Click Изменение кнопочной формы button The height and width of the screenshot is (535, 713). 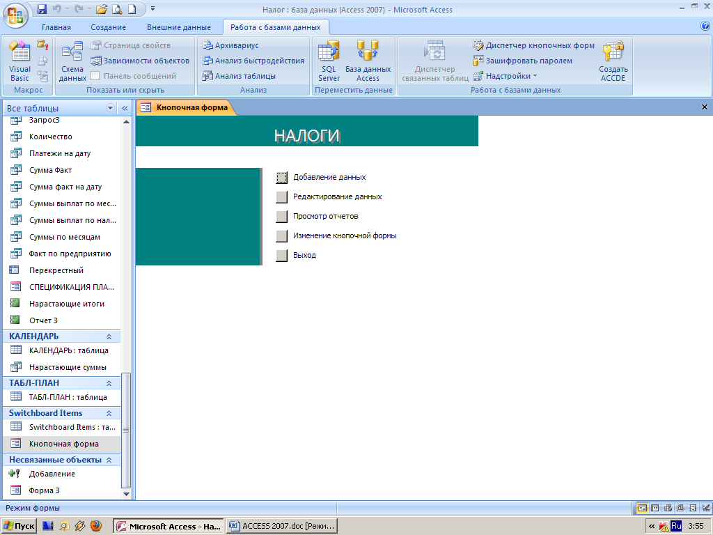[281, 236]
